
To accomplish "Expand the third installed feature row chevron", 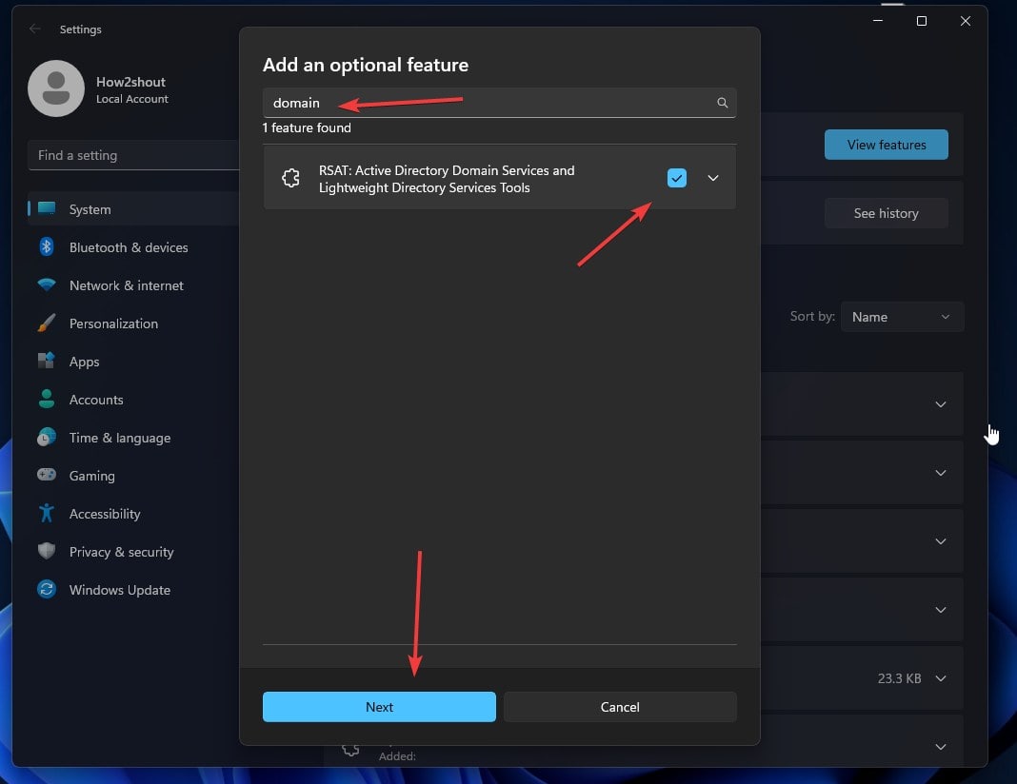I will (x=941, y=541).
